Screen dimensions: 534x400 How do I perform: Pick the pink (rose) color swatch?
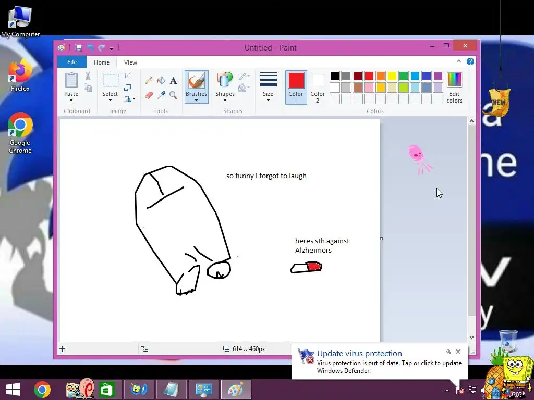tap(369, 87)
